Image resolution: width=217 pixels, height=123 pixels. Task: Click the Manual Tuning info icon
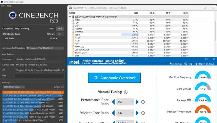126,92
